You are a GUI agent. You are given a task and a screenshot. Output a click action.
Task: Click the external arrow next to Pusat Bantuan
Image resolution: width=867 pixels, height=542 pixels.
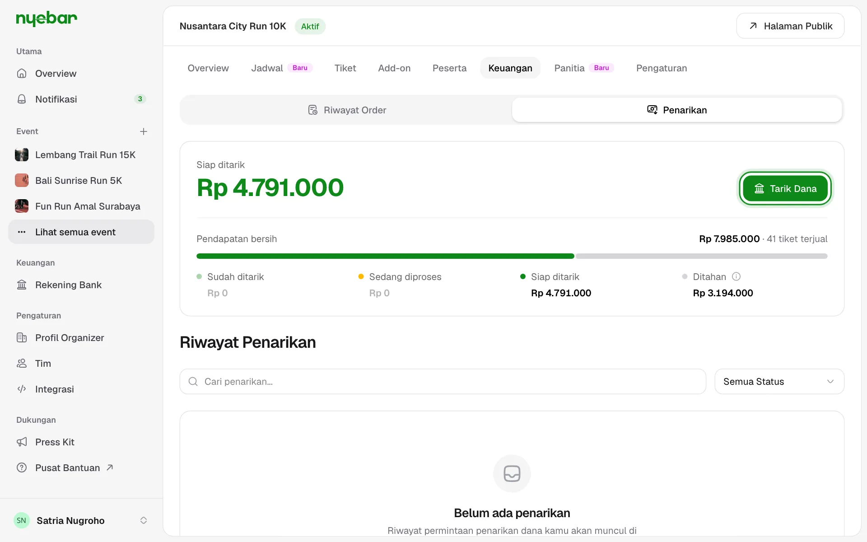click(110, 467)
